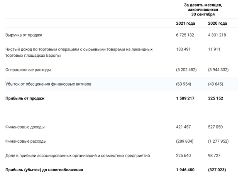
Task: Select the sales profit value 1 589 217
Action: [x=186, y=98]
